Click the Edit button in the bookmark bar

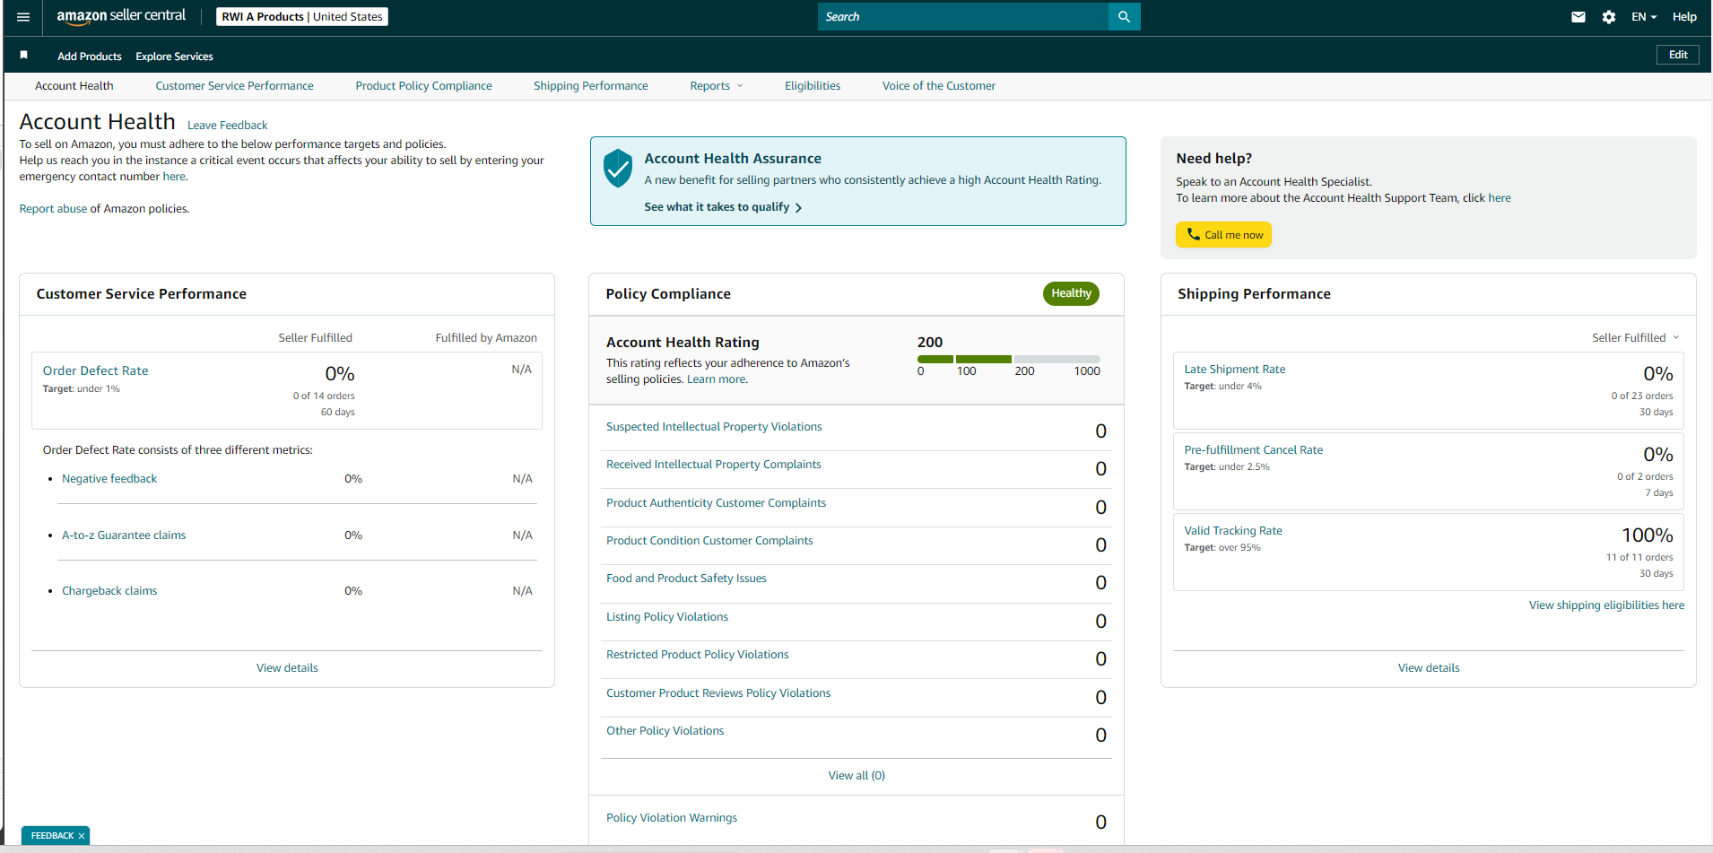[x=1678, y=55]
